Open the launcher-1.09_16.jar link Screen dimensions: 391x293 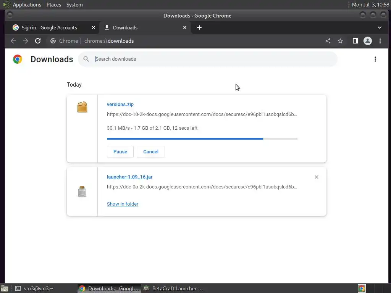coord(130,177)
